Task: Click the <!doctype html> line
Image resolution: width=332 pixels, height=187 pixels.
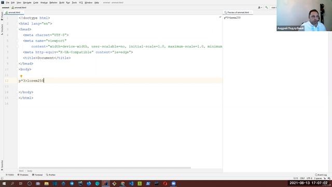Action: pos(34,18)
